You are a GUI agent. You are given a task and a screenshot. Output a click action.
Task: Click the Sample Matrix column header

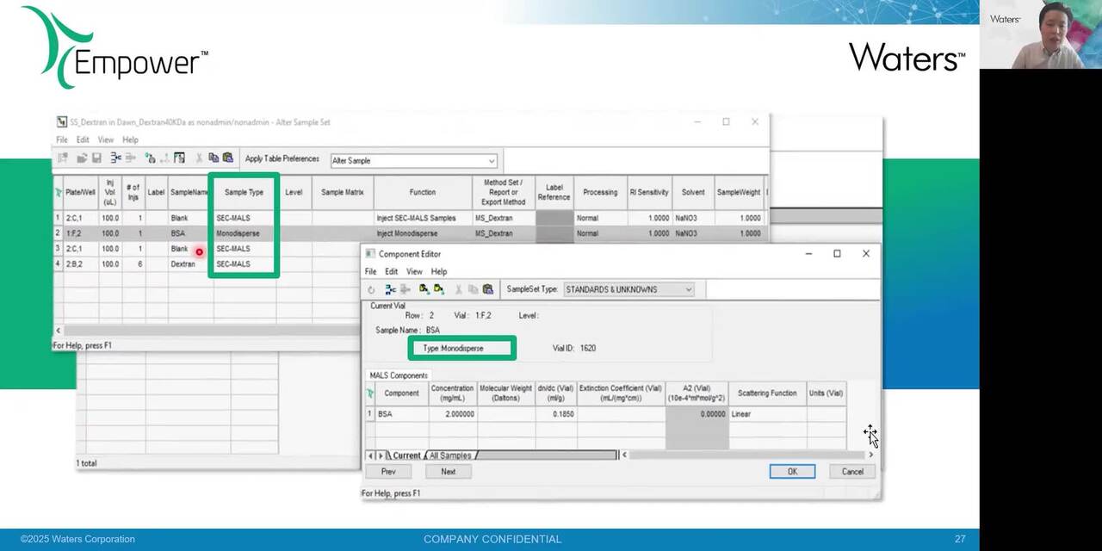[343, 192]
